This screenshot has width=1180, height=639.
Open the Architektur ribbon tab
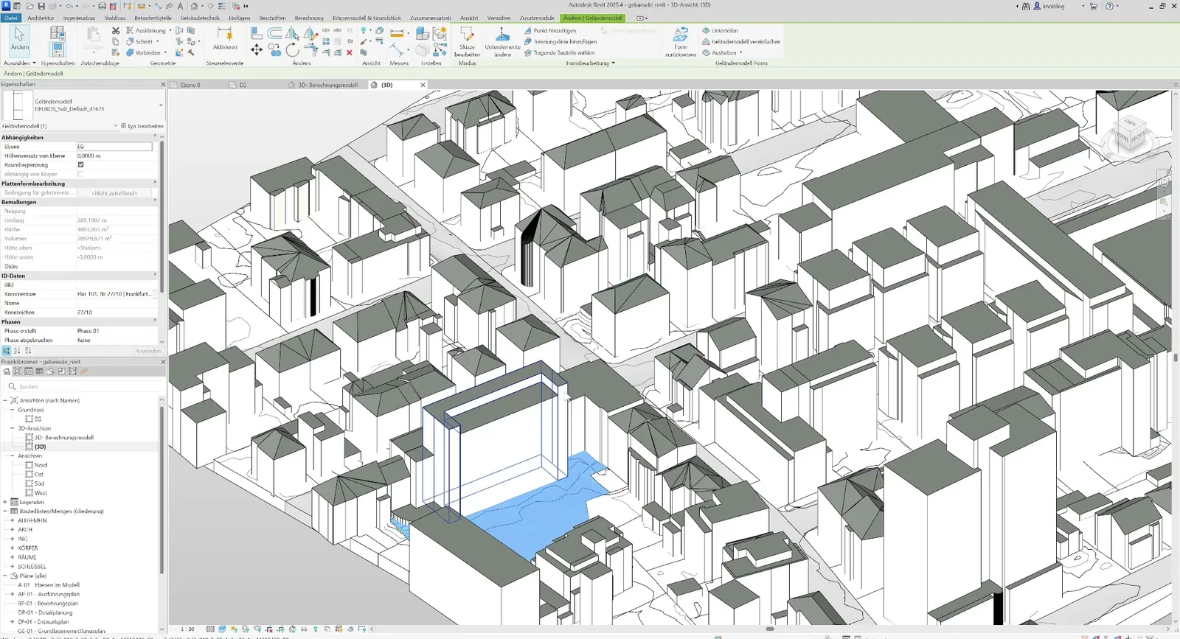(41, 18)
